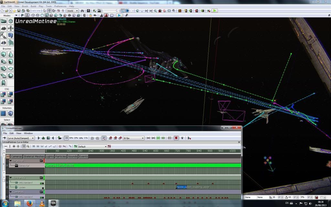Select the Director track
This screenshot has height=207, width=331.
(24, 166)
